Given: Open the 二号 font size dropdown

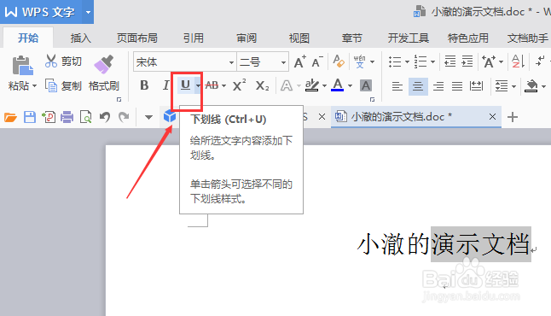Looking at the screenshot, I should [x=283, y=62].
